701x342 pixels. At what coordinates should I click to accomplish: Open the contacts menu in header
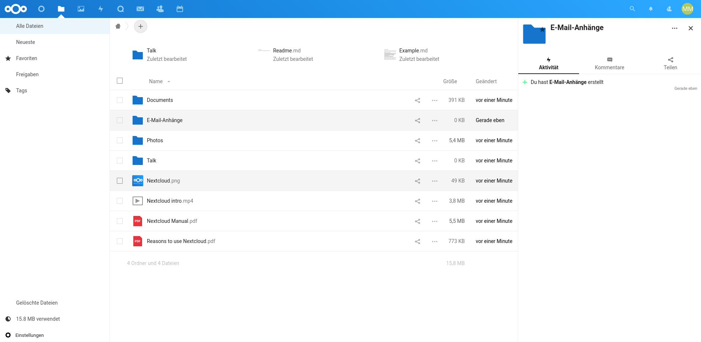pos(669,9)
